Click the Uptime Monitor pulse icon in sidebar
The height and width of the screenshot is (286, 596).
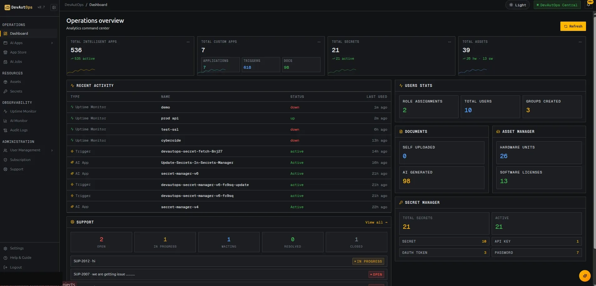point(5,111)
